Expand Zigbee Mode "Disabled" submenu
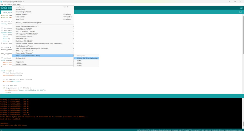The width and height of the screenshot is (244, 131). (x=43, y=53)
